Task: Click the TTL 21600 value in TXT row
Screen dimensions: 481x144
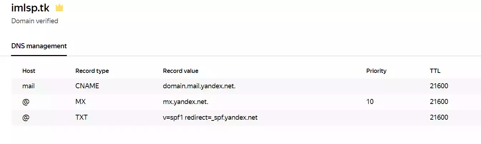Action: [x=439, y=118]
